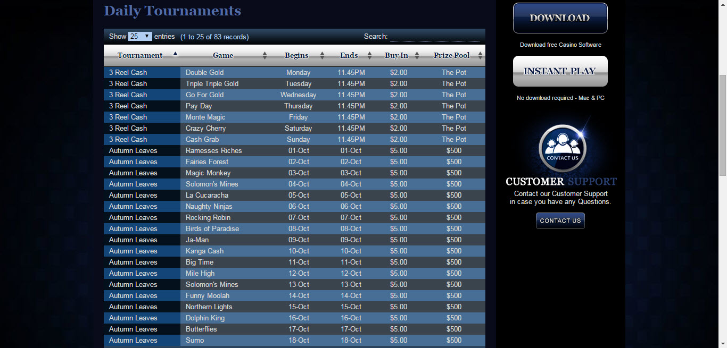Select the Northern Lights game cell
Image resolution: width=727 pixels, height=348 pixels.
pos(225,307)
